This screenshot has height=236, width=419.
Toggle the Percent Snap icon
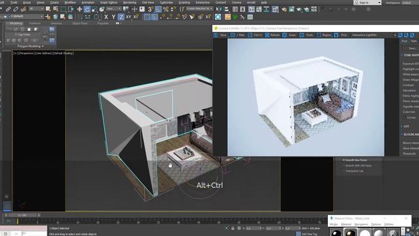coord(166,9)
